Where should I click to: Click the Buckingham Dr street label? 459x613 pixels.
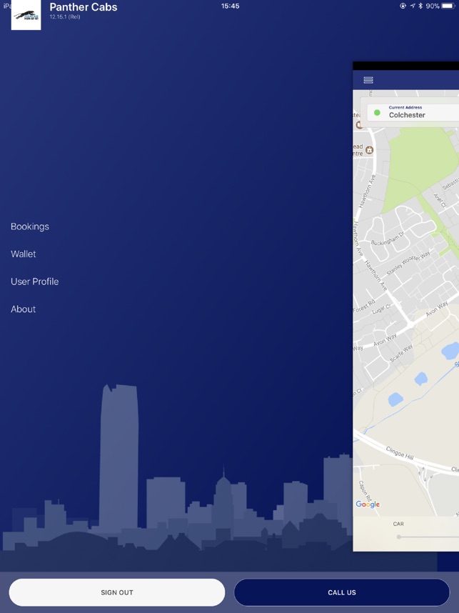click(x=387, y=238)
